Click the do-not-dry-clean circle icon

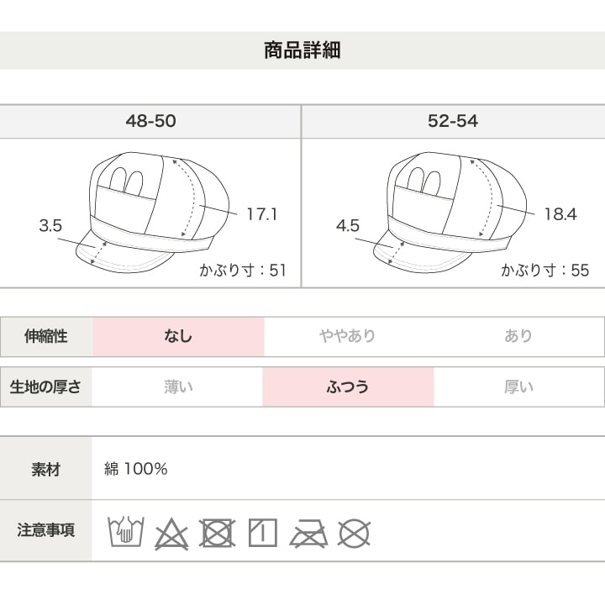coord(355,533)
